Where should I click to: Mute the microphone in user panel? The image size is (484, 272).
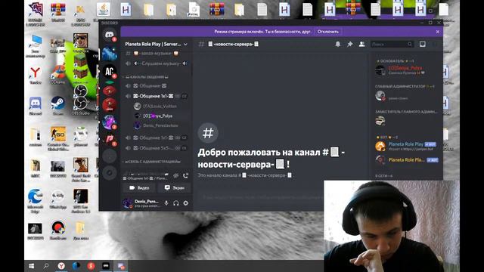click(x=166, y=203)
